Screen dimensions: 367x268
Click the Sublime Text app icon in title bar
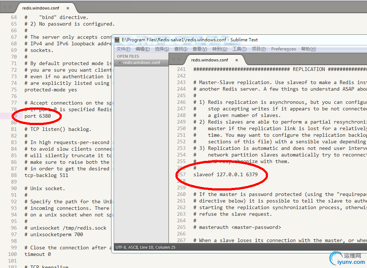point(117,40)
